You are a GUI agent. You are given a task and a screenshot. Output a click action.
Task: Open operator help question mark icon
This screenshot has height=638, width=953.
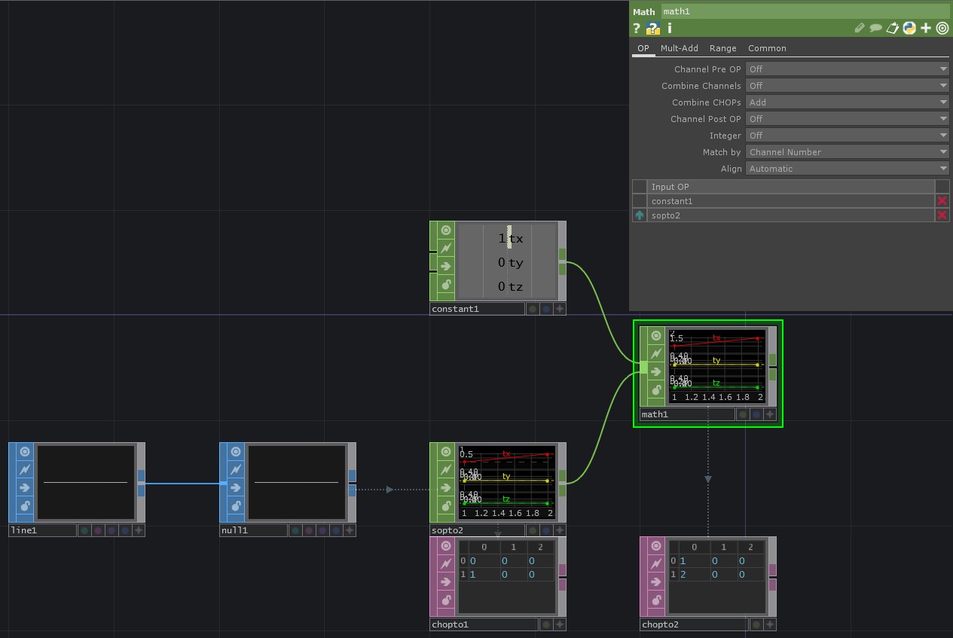coord(637,29)
